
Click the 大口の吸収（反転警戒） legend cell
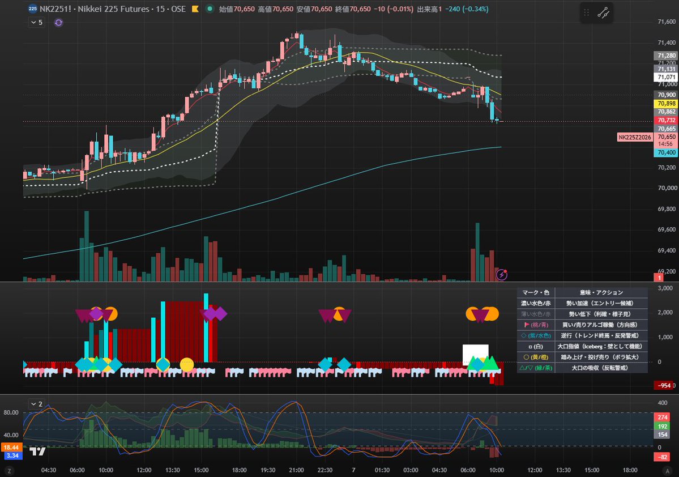(601, 368)
